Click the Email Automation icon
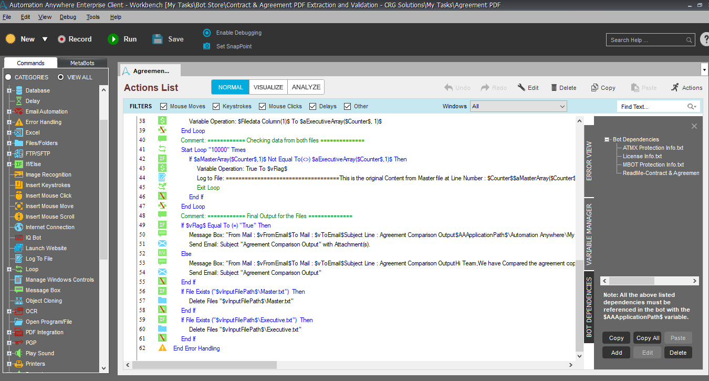709x381 pixels. coord(19,111)
